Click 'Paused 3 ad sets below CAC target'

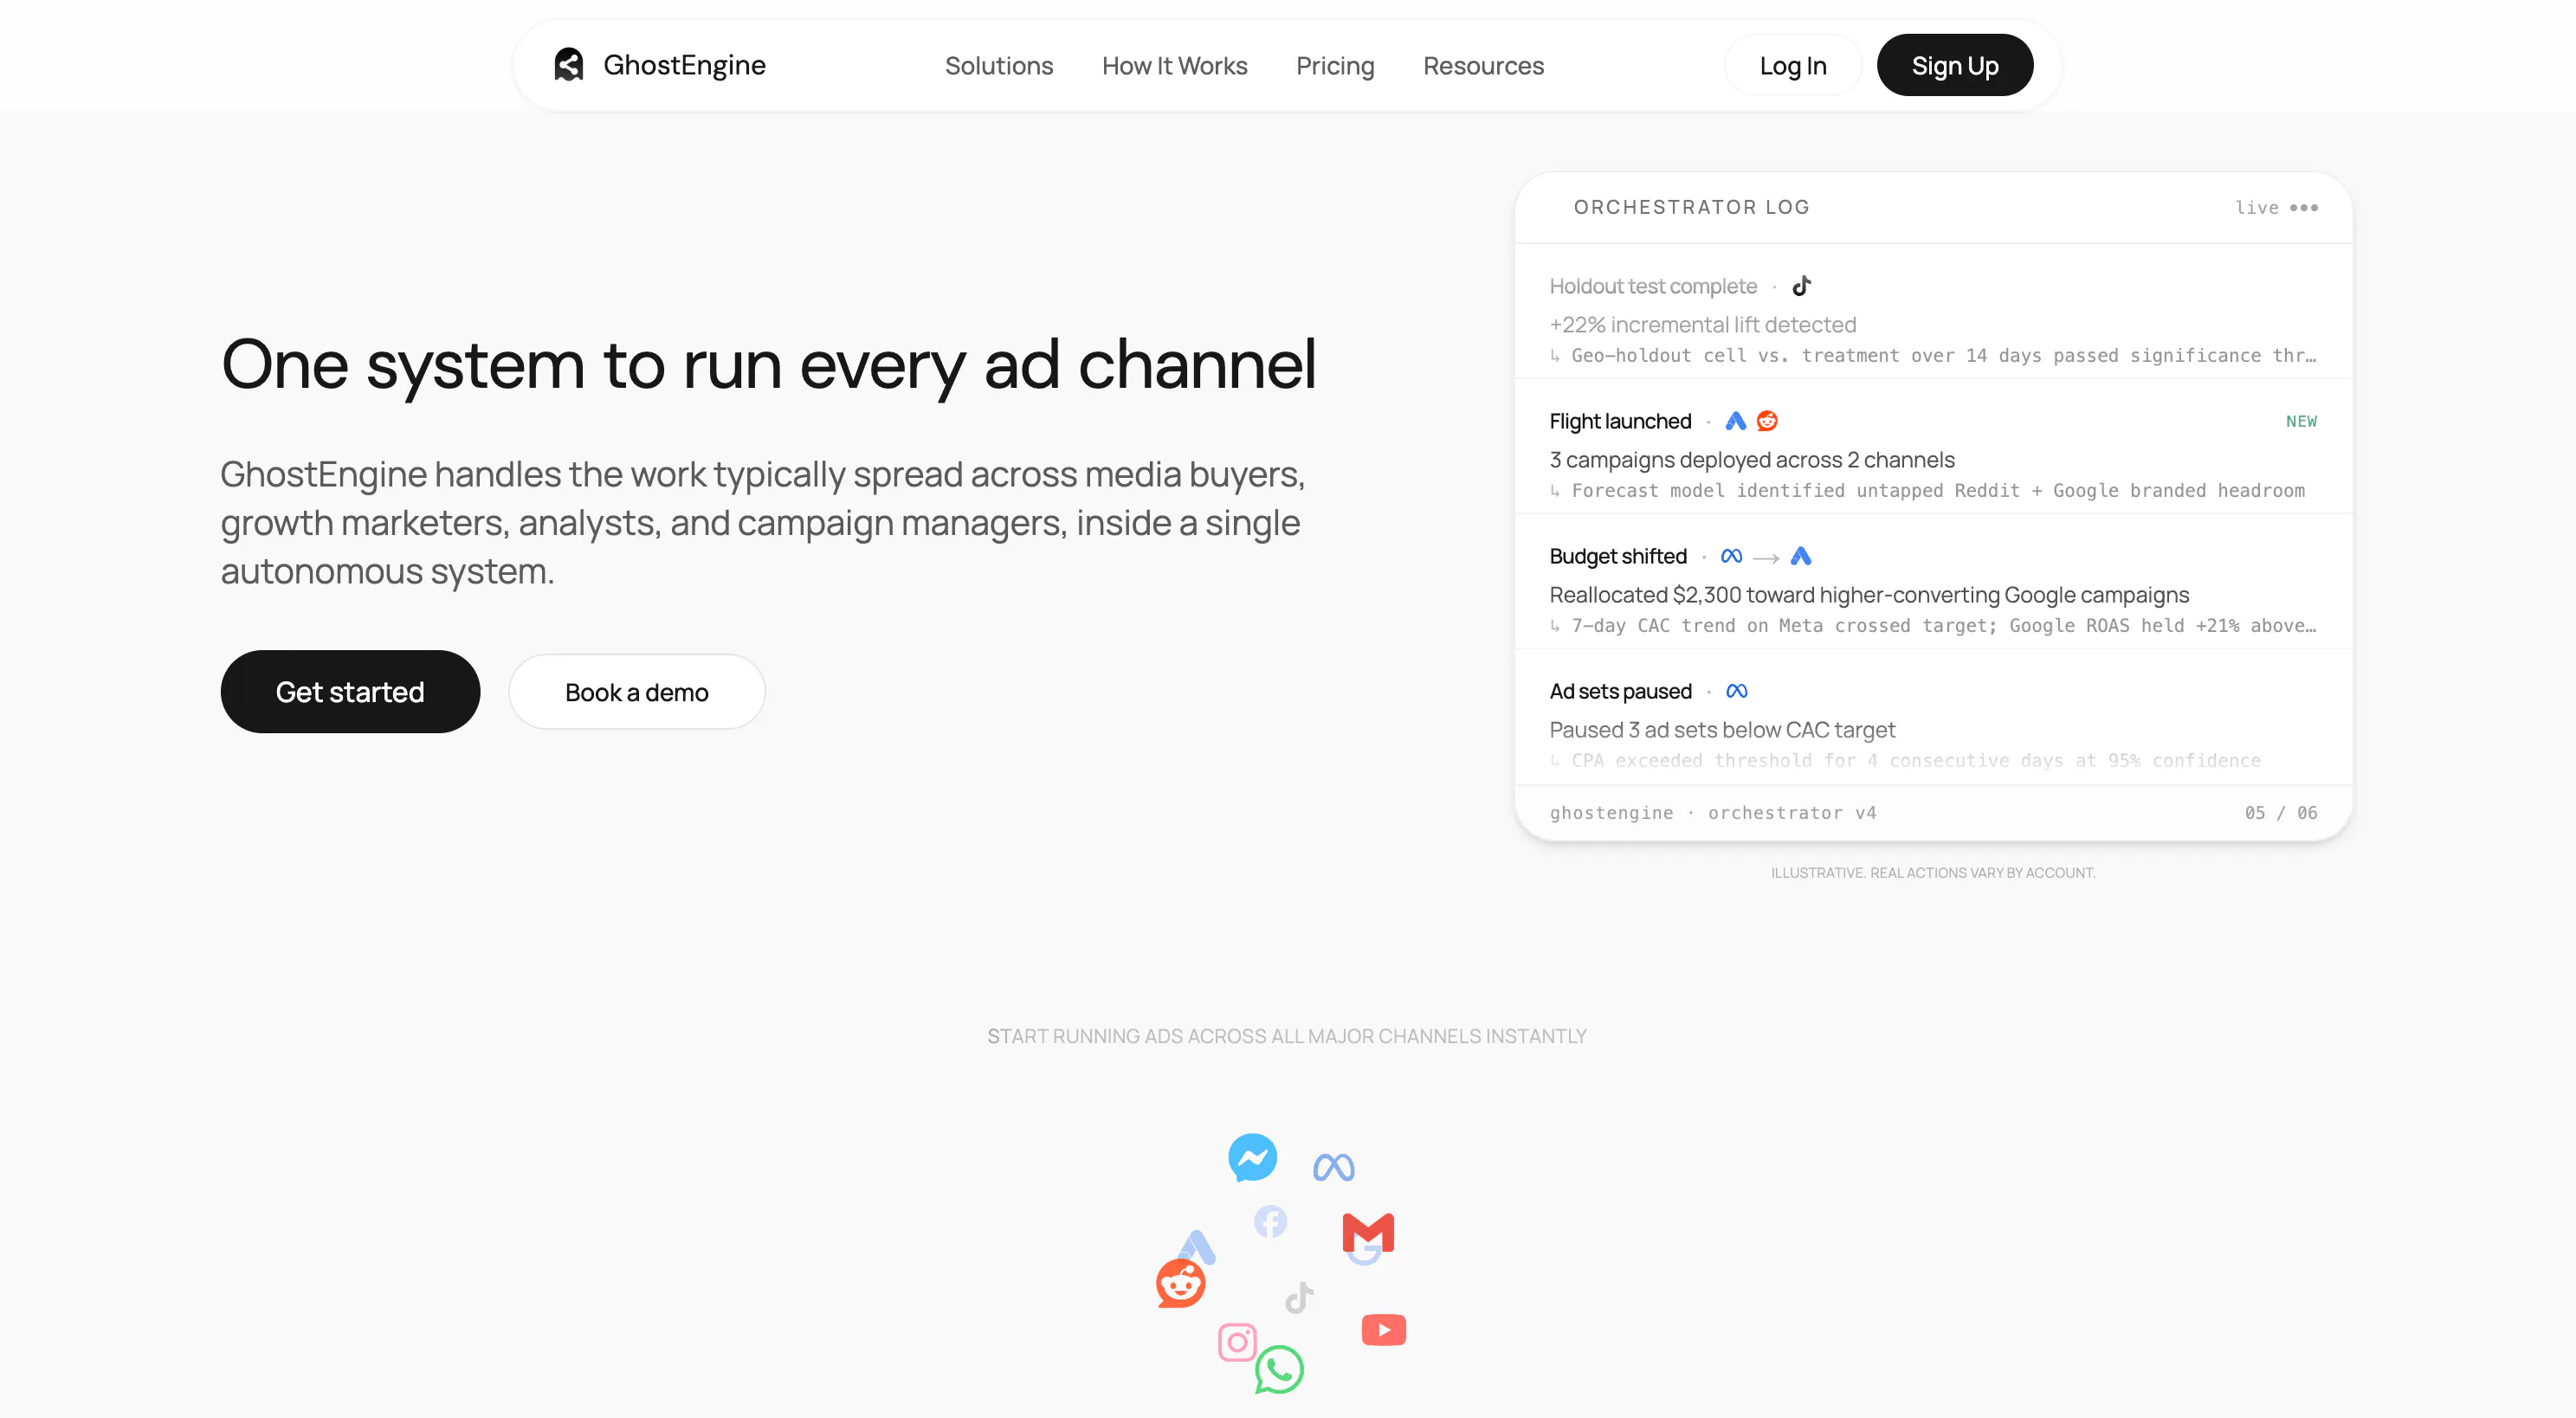[1722, 730]
